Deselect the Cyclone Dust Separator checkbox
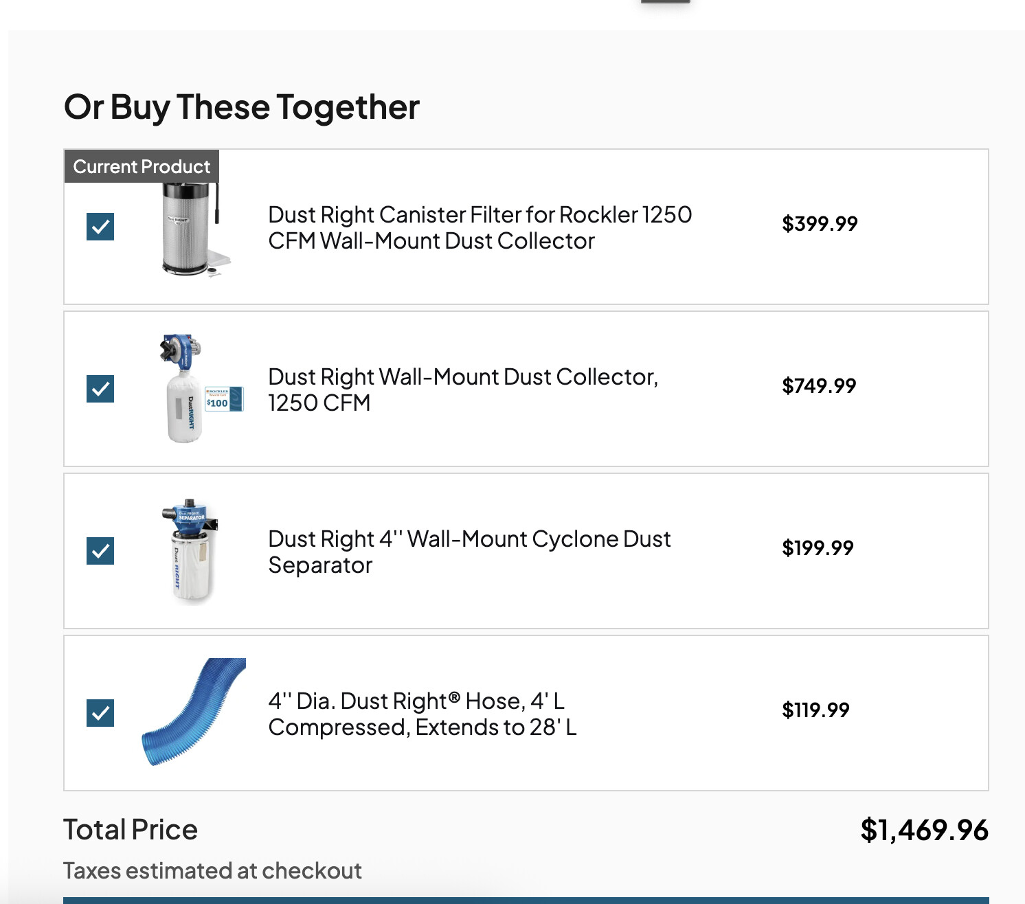The height and width of the screenshot is (904, 1025). (100, 551)
